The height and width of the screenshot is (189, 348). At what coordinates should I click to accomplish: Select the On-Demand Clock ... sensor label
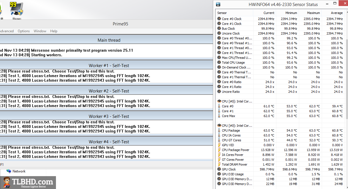click(236, 67)
